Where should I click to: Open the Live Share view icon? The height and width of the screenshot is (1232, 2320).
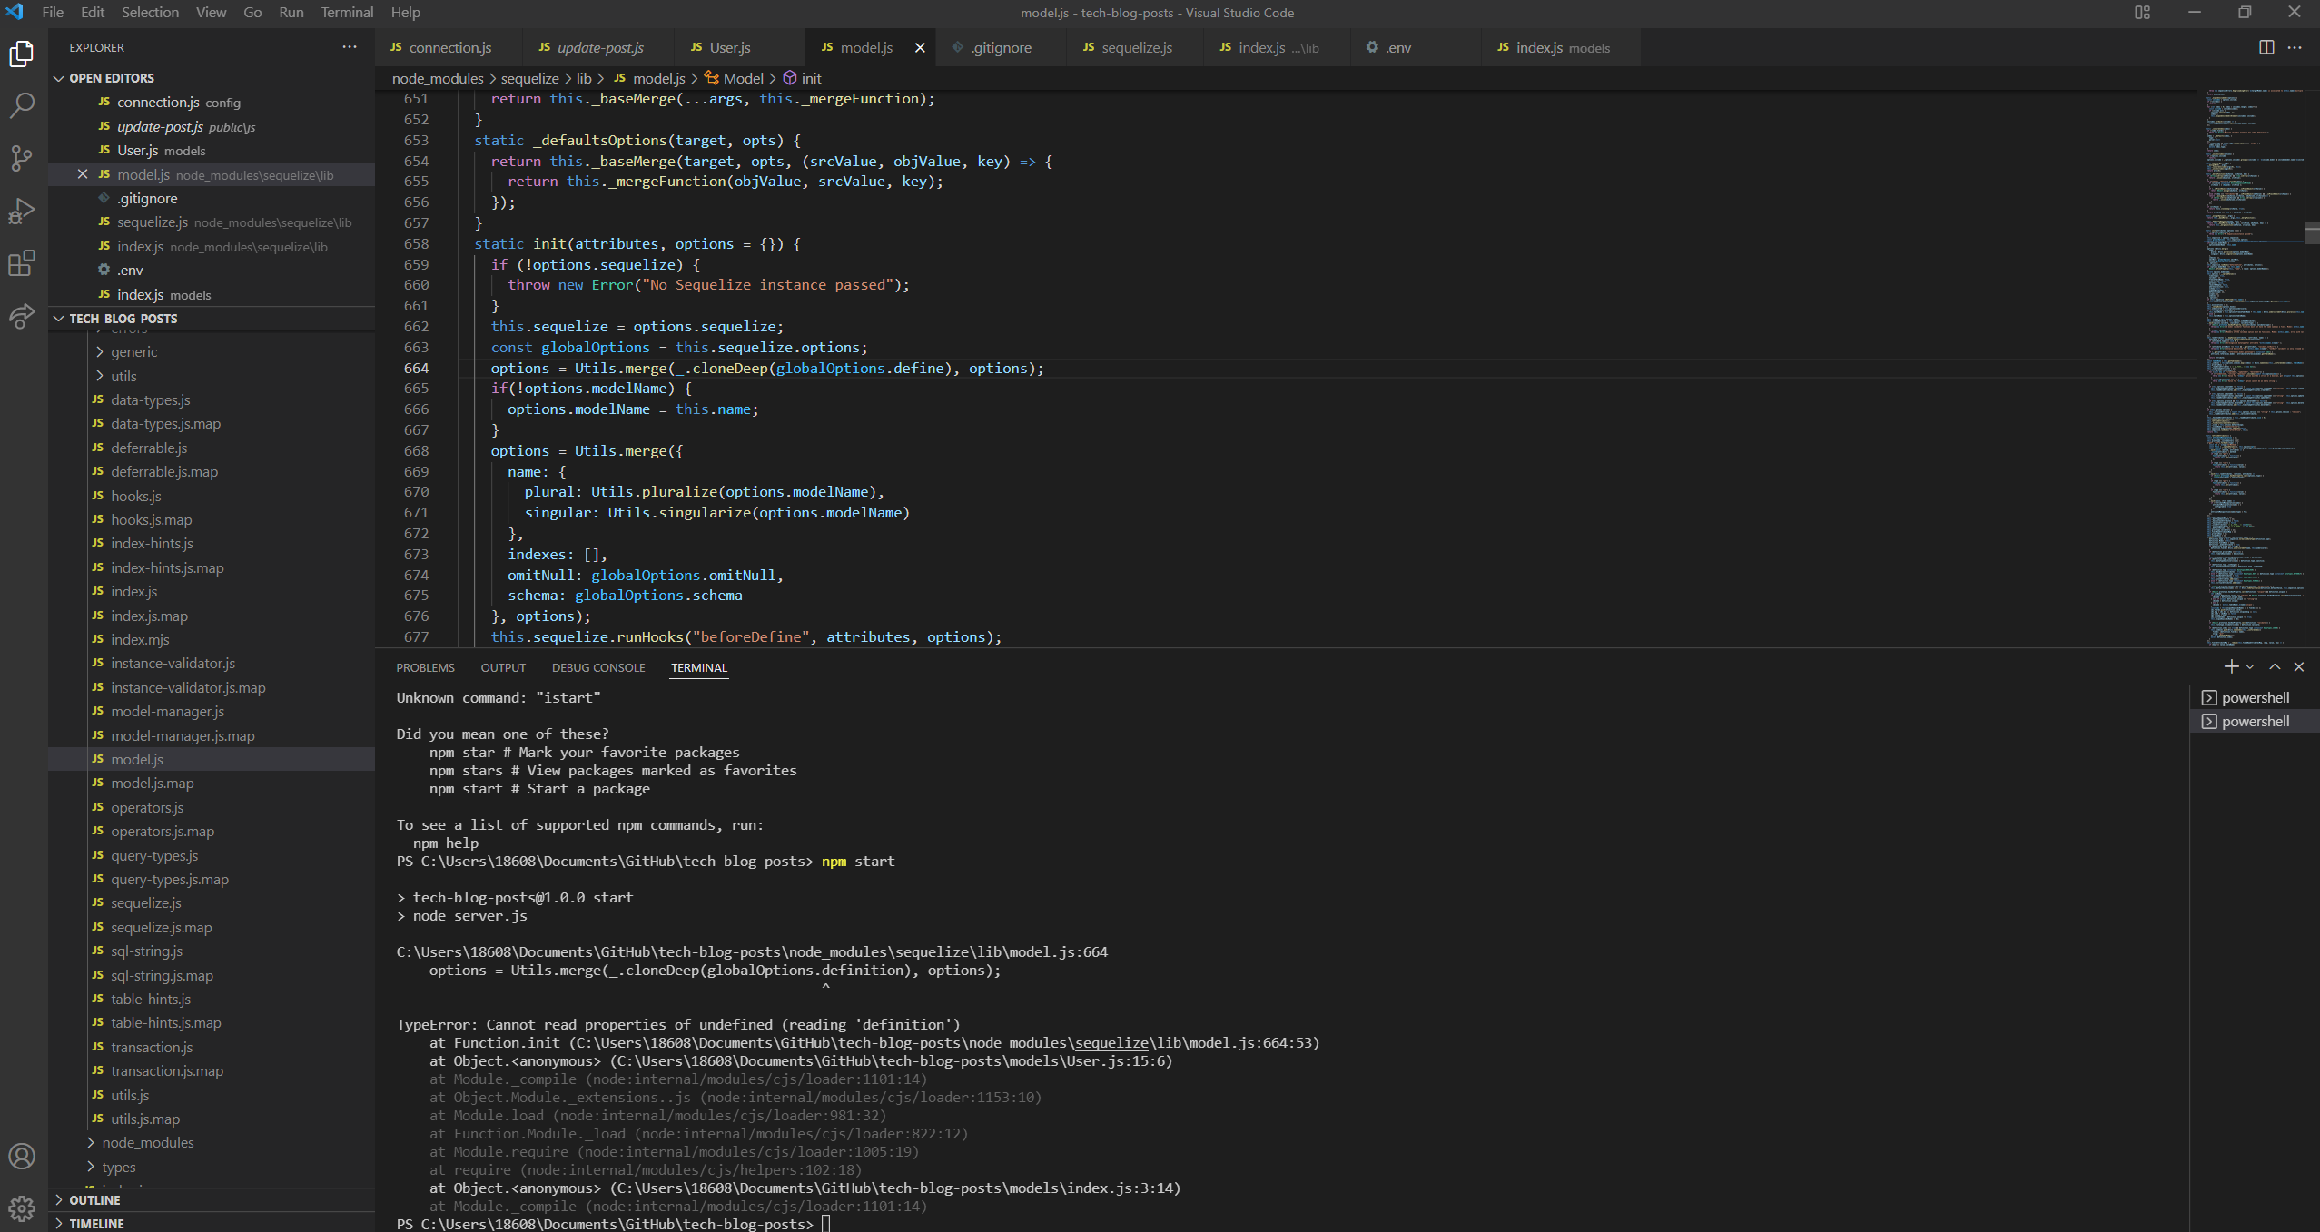22,315
